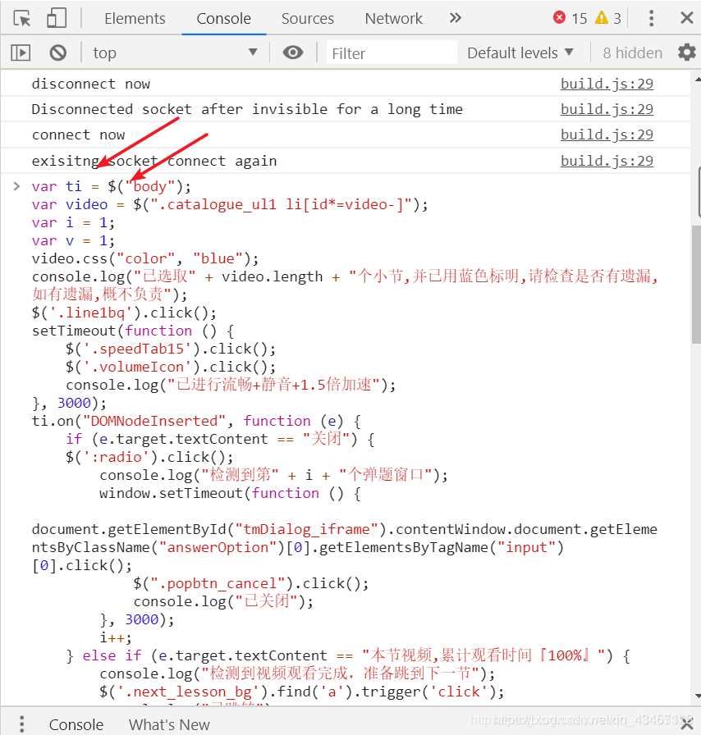Click the red error count badge
This screenshot has height=735, width=701.
coord(570,18)
